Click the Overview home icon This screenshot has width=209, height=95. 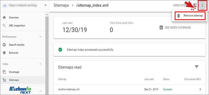tap(4, 17)
